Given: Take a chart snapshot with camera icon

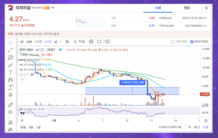Looking at the screenshot, I should [x=107, y=42].
